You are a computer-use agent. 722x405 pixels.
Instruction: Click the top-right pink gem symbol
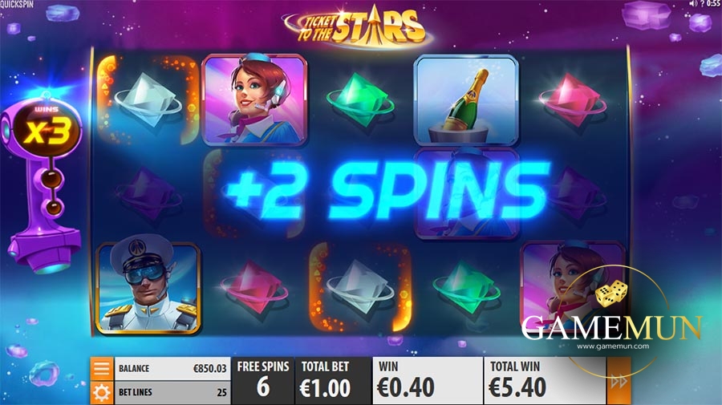[572, 100]
